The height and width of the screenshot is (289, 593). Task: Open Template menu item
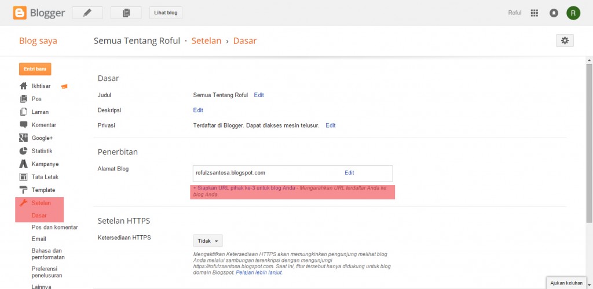(43, 190)
